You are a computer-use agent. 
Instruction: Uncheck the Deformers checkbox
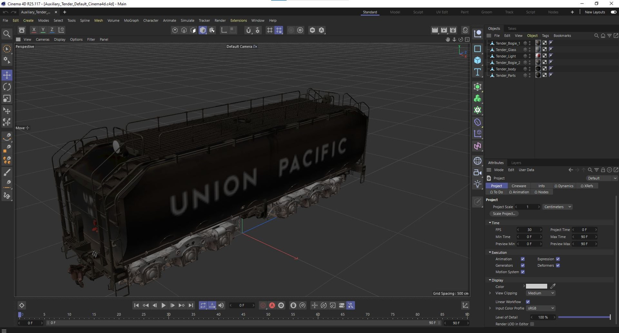pyautogui.click(x=558, y=265)
